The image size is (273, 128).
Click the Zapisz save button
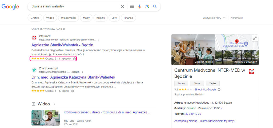point(212,83)
